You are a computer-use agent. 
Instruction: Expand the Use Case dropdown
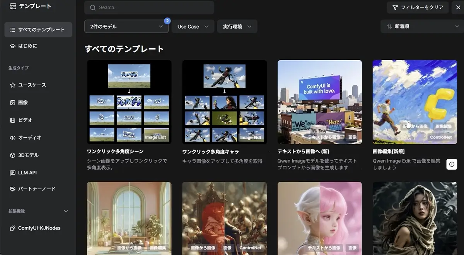tap(193, 26)
